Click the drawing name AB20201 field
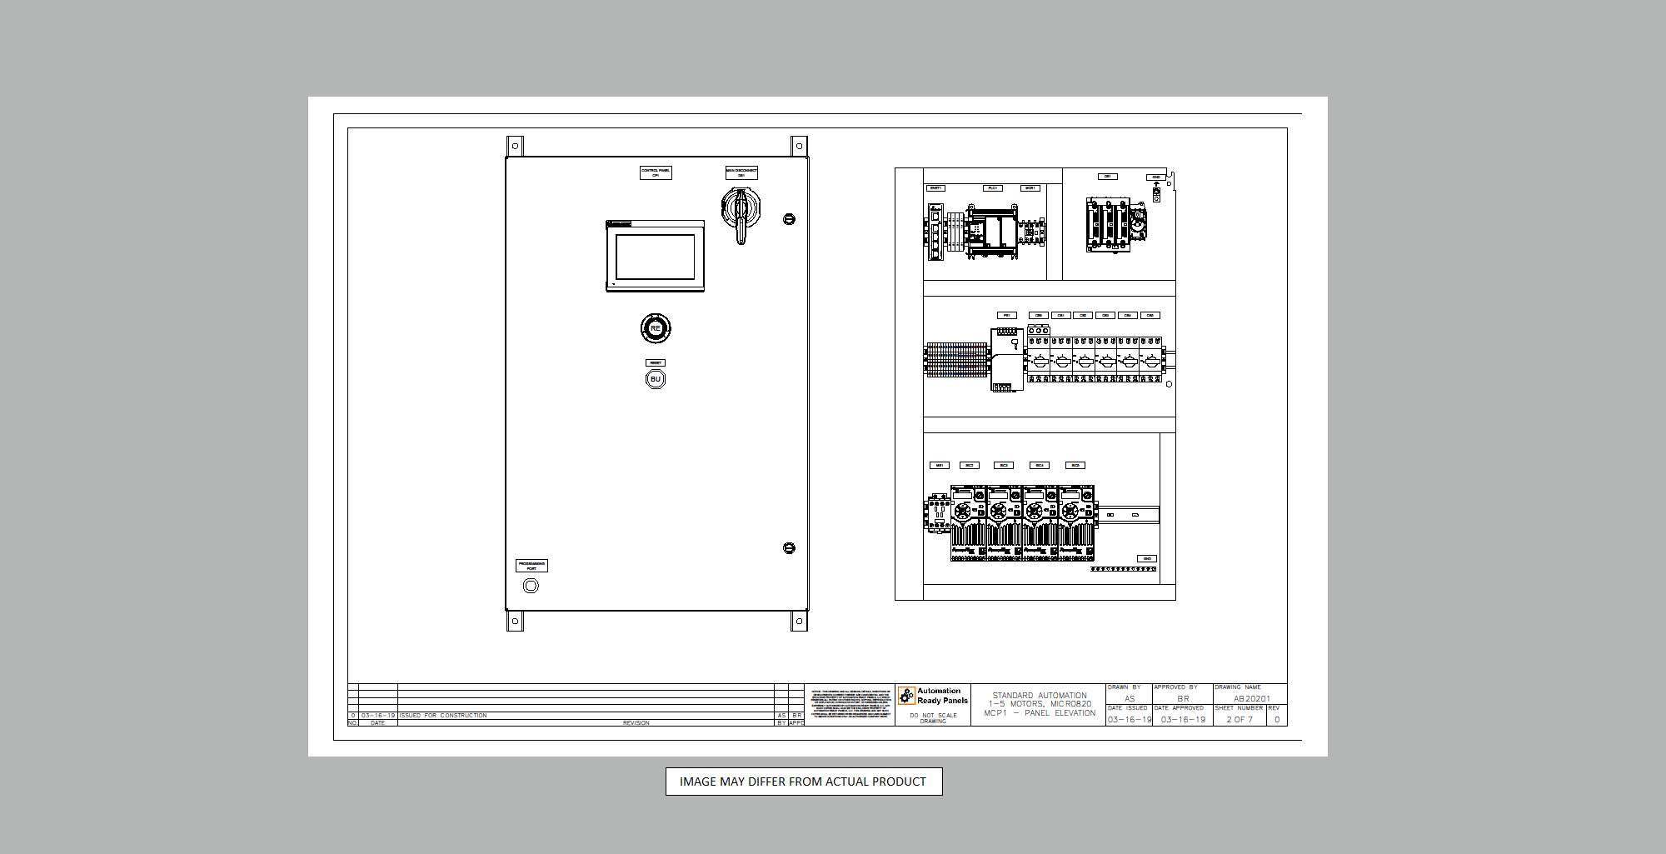This screenshot has width=1666, height=854. click(x=1251, y=698)
